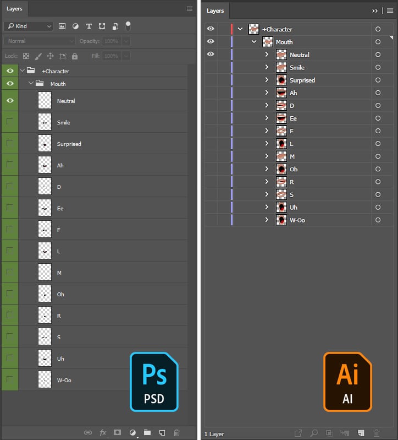Click the lock all padlock icon
Screen dimensions: 398x440
tap(75, 56)
